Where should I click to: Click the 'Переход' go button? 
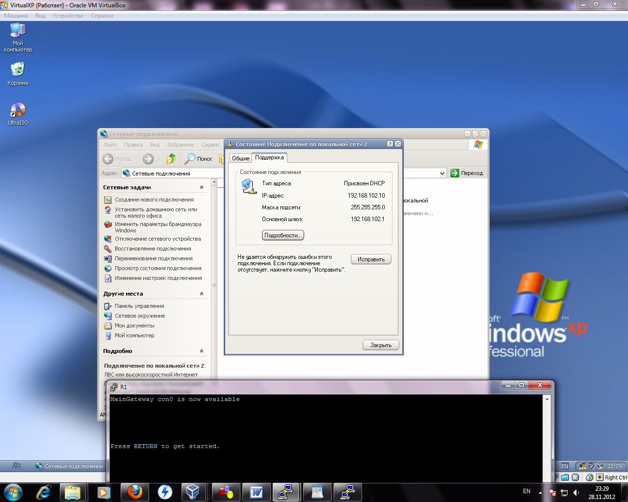pyautogui.click(x=467, y=173)
